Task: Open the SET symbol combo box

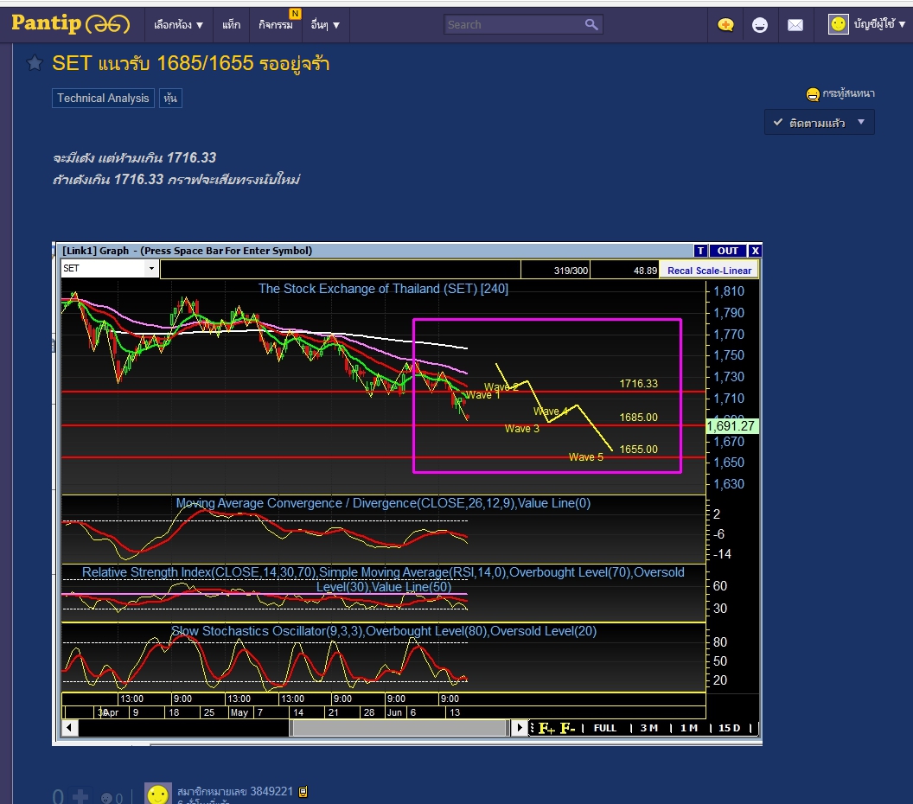Action: (x=110, y=268)
